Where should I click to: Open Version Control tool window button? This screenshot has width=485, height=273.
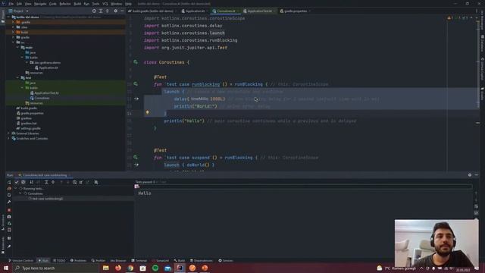pyautogui.click(x=20, y=261)
